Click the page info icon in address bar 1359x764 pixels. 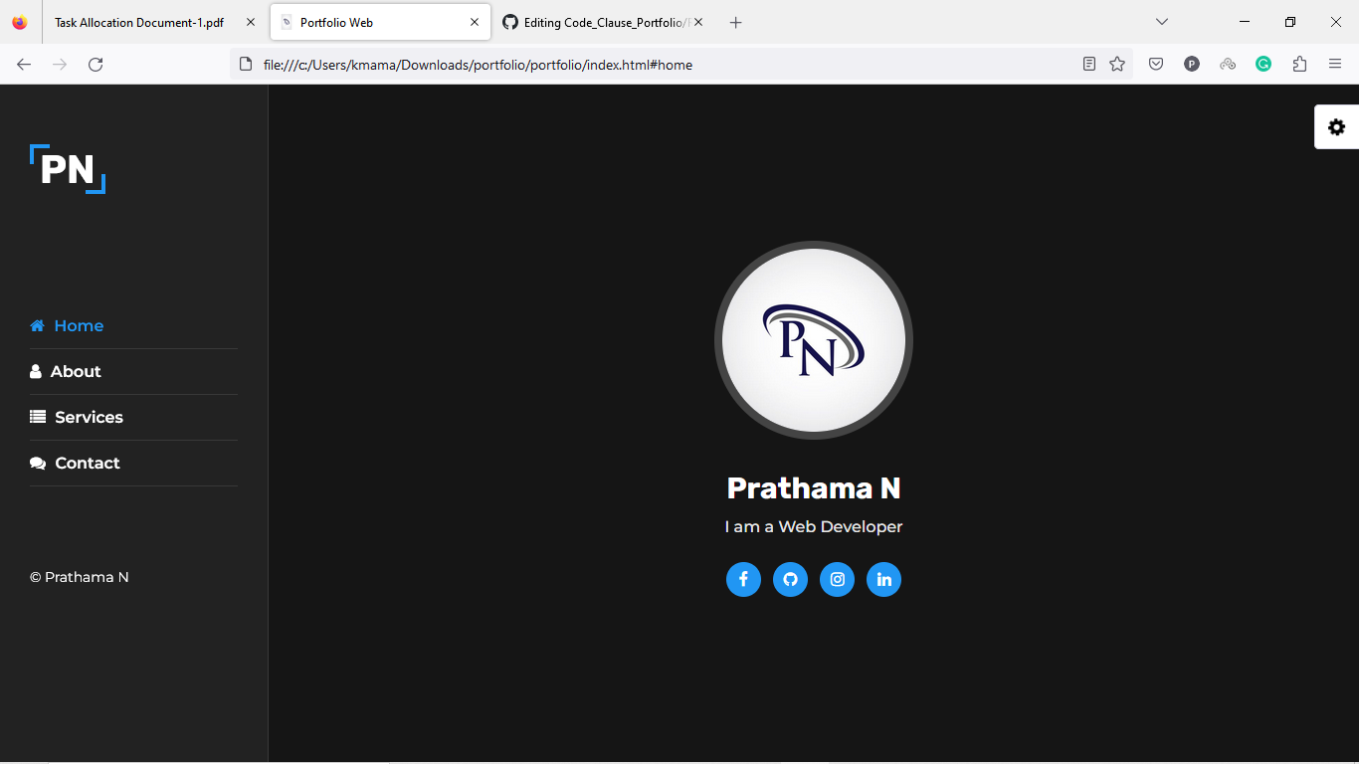point(247,65)
